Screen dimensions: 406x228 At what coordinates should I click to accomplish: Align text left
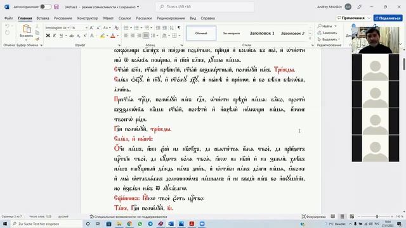pyautogui.click(x=126, y=35)
